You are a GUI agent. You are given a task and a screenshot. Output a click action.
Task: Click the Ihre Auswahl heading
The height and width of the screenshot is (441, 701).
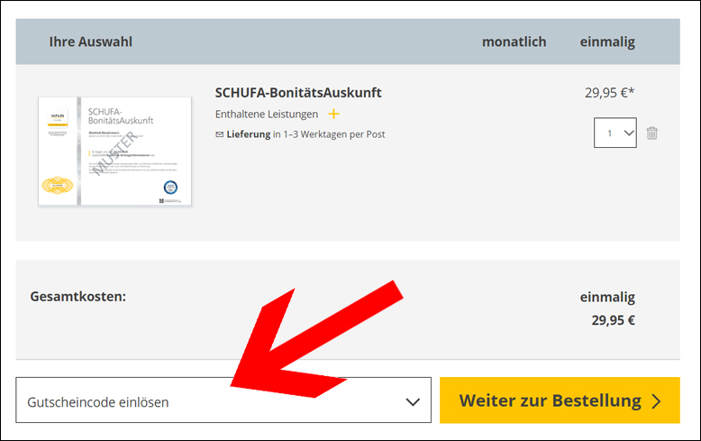coord(91,42)
